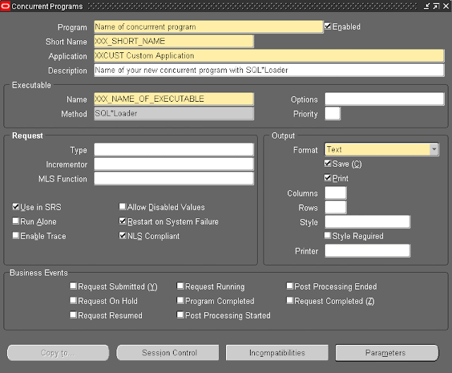Click the Incrementor field
The image size is (452, 373).
(174, 164)
